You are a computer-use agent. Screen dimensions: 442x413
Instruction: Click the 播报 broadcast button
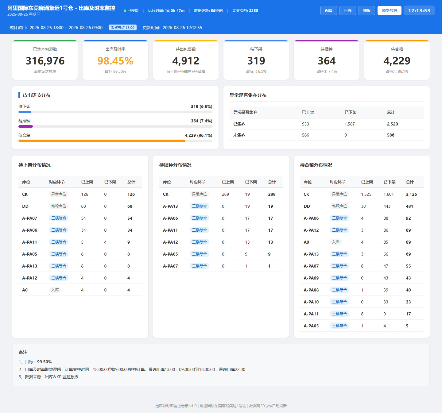point(367,10)
